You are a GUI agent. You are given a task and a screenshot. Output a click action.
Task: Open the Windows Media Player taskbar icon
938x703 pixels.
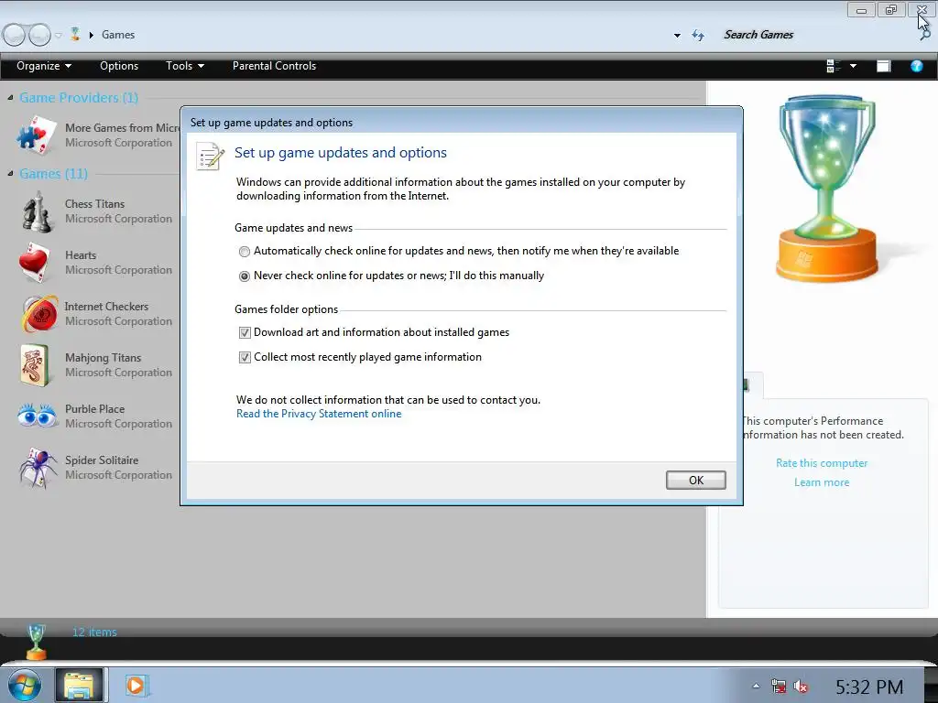tap(136, 685)
